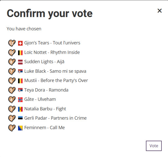The height and width of the screenshot is (157, 168).
Task: Click the 8-point heart icon
Action: [x=12, y=62]
